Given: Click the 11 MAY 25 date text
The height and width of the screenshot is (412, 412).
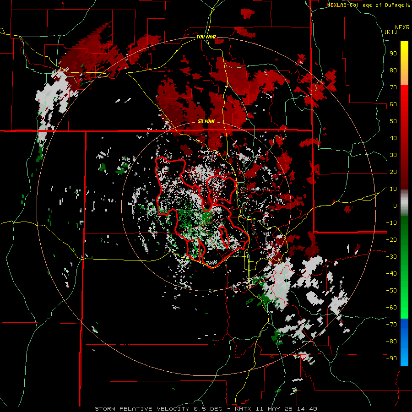Looking at the screenshot, I should 274,409.
